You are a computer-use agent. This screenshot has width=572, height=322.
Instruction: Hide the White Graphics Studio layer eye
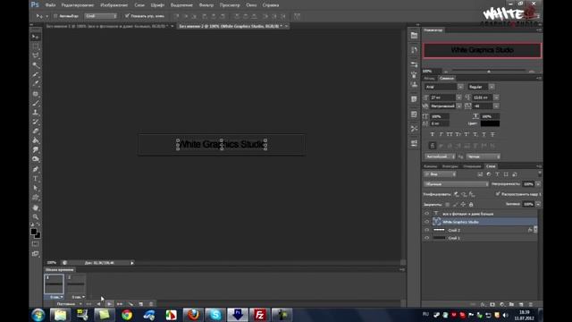pyautogui.click(x=427, y=222)
